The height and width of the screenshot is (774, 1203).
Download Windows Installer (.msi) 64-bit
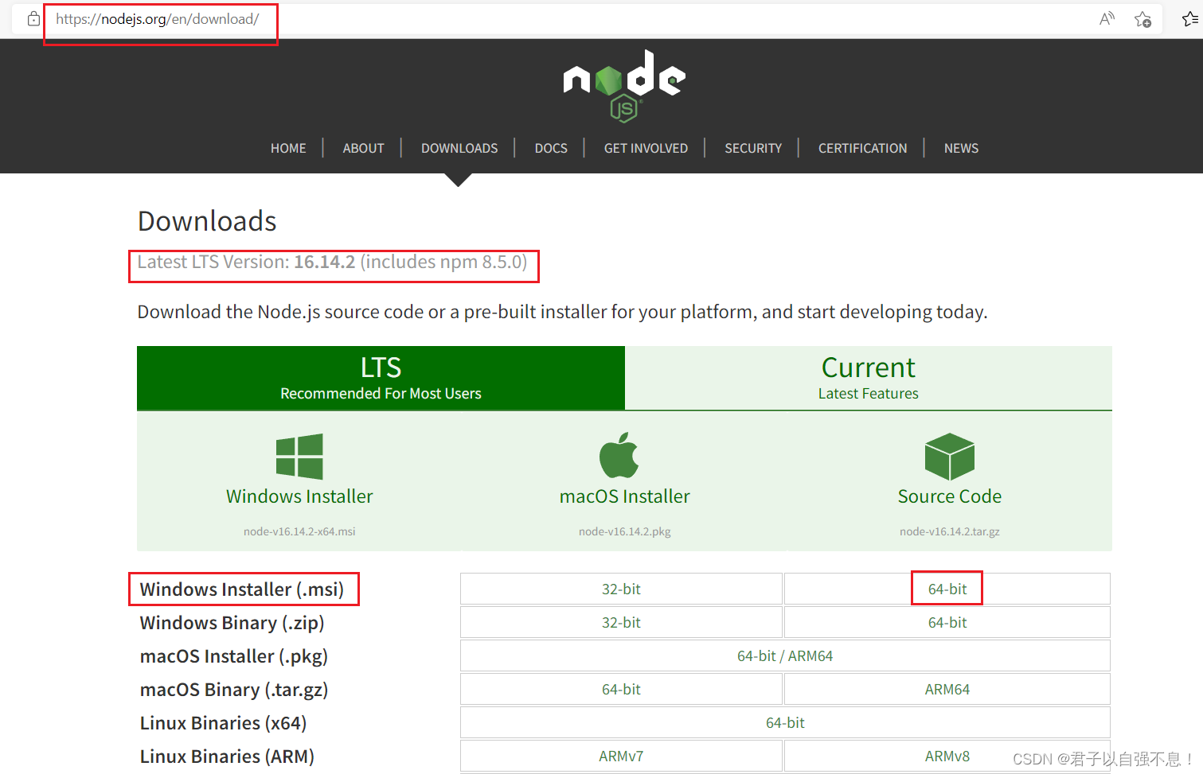click(947, 589)
